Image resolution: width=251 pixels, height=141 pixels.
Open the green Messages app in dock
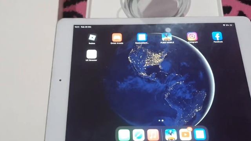[x=124, y=135]
